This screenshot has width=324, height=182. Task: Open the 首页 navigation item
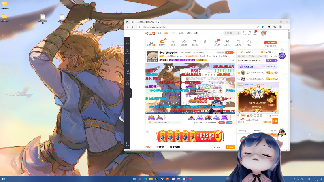(x=159, y=33)
